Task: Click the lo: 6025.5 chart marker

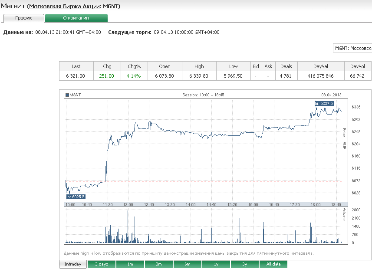Action: coord(75,197)
